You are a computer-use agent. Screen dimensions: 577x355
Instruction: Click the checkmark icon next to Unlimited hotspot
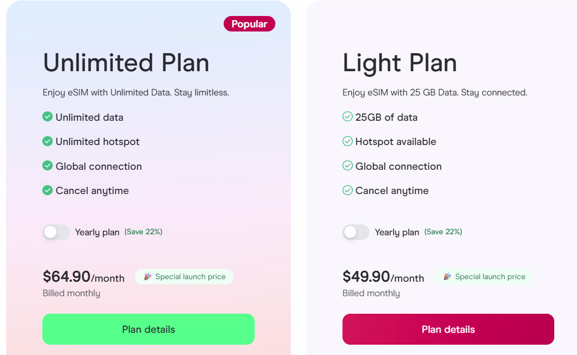(48, 141)
